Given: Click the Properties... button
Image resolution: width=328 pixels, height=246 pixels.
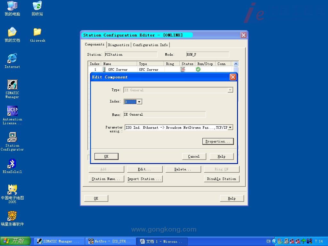Looking at the screenshot, I should coord(218,141).
